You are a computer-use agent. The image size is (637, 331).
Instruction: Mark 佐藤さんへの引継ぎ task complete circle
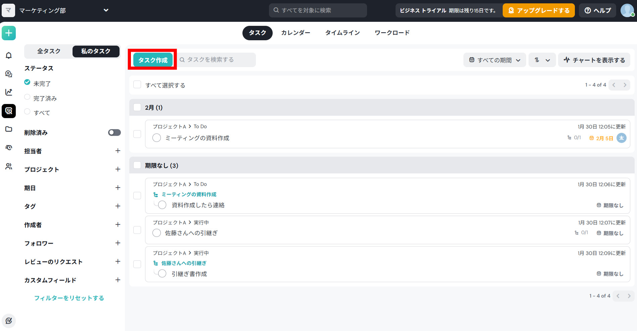156,233
